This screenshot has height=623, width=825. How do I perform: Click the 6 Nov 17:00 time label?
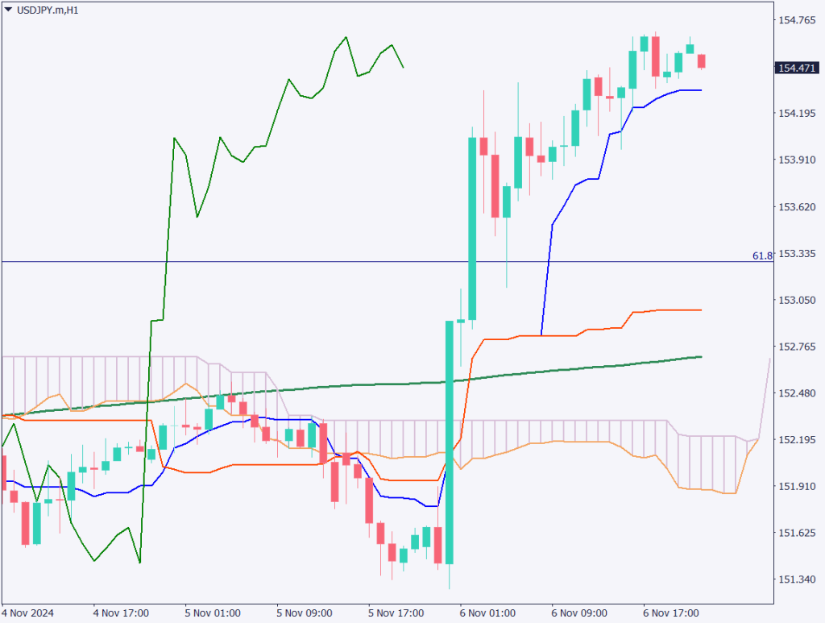tap(670, 613)
